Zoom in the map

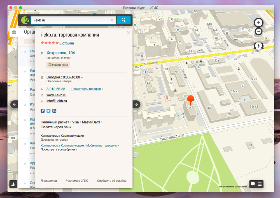pos(259,23)
